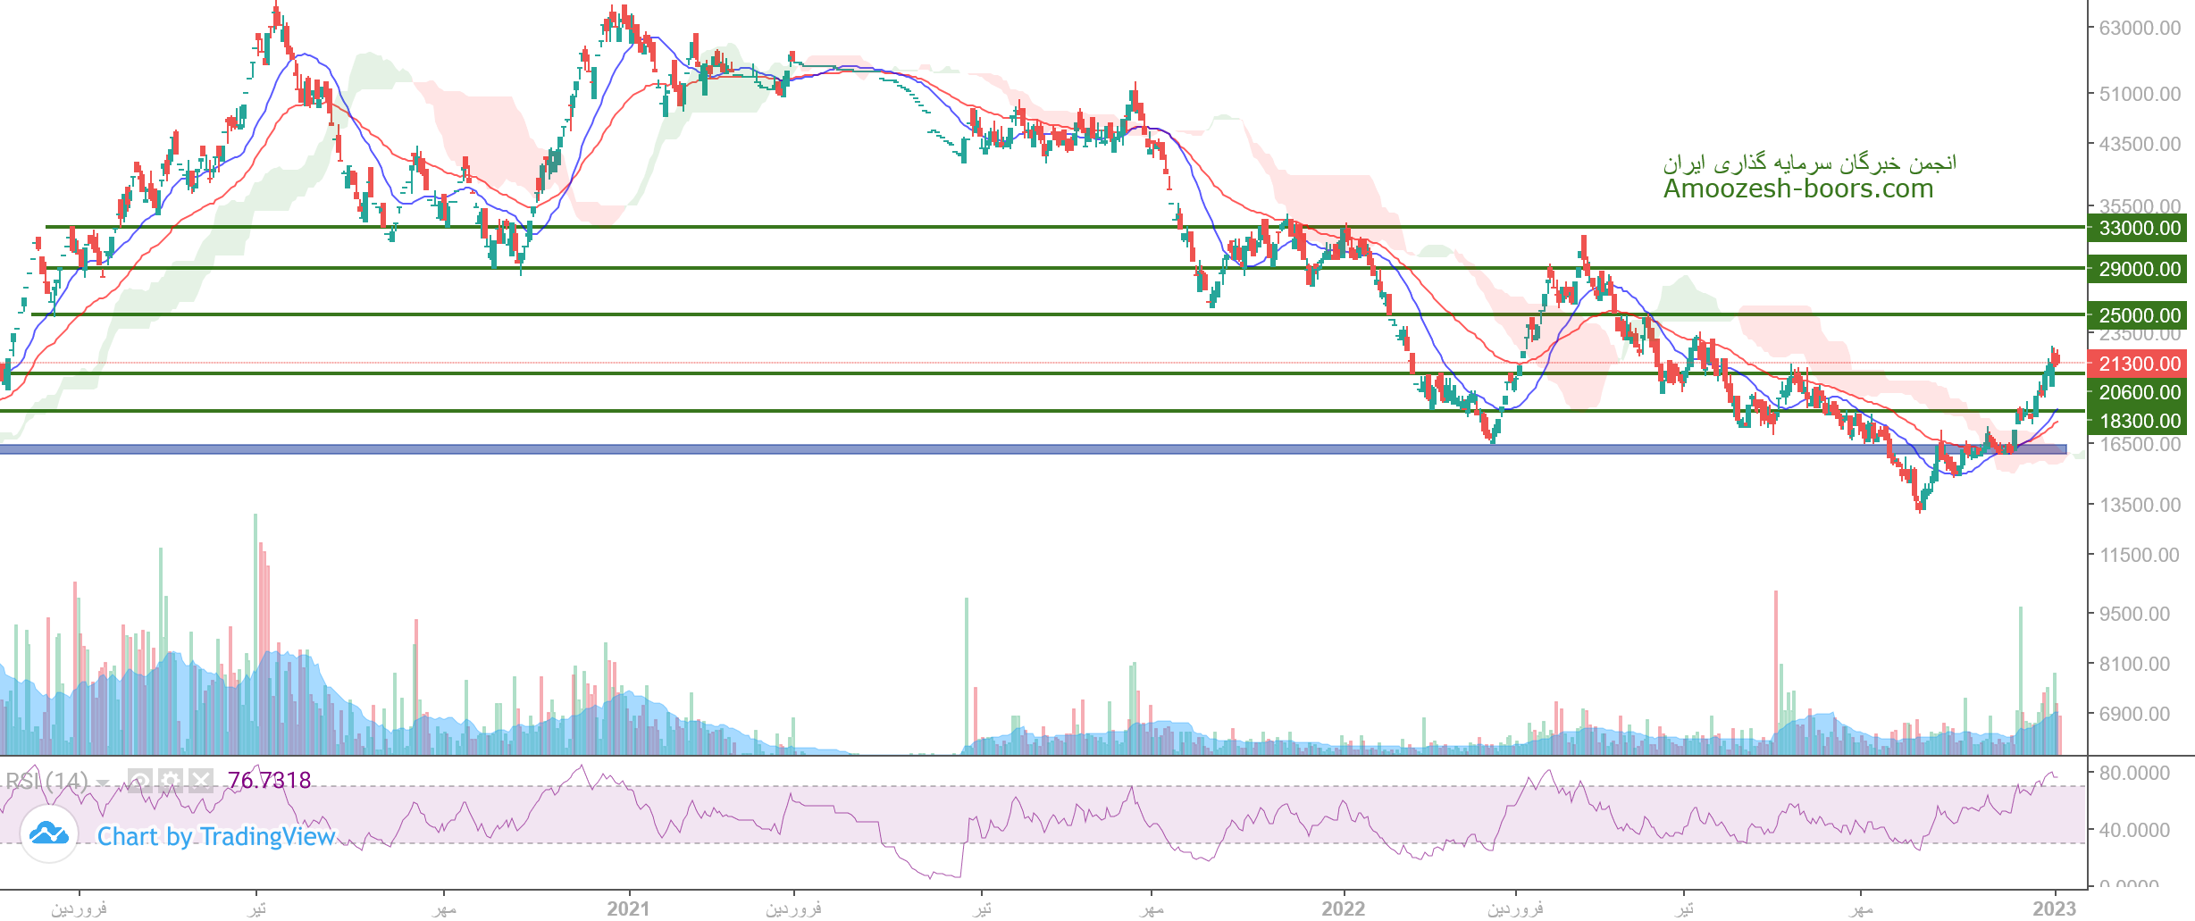2195x921 pixels.
Task: Click the 2021 marker on time axis
Action: (628, 908)
